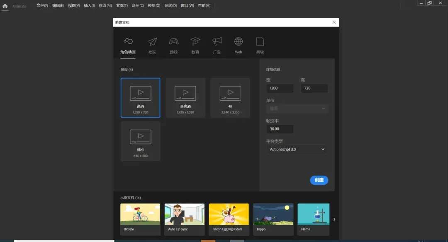Click the Home icon in the top bar
The height and width of the screenshot is (242, 448).
[x=5, y=6]
